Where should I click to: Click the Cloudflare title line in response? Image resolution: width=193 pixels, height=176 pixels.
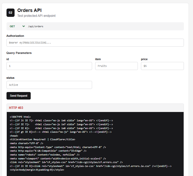point(42,139)
